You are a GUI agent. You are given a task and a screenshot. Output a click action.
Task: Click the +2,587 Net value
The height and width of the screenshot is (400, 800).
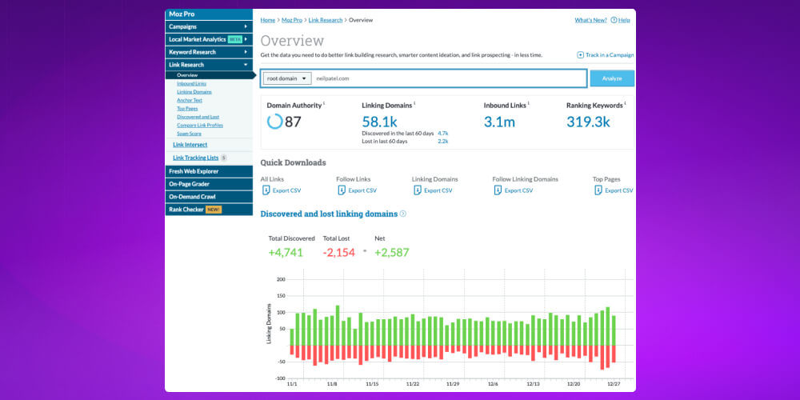(392, 253)
